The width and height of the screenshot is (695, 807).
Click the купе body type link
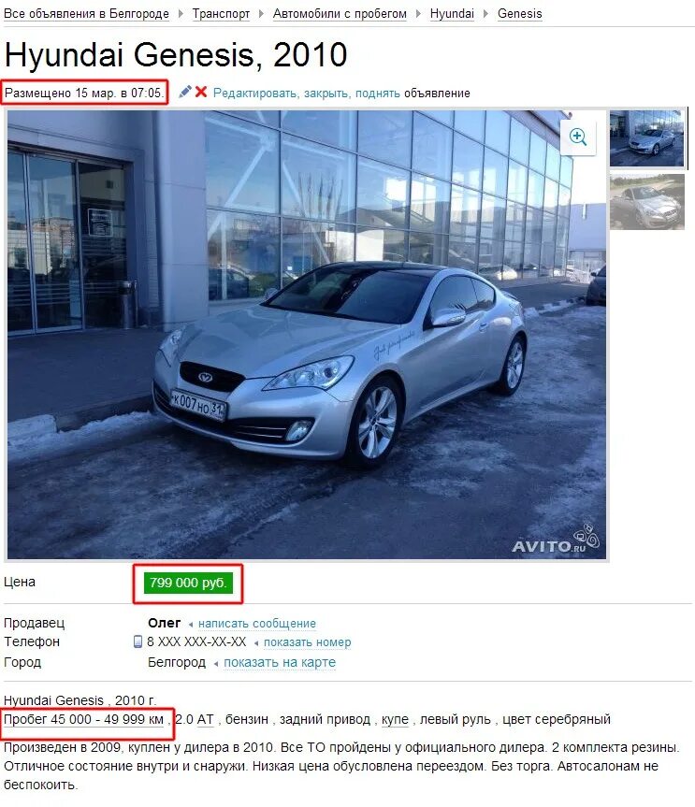click(x=395, y=719)
